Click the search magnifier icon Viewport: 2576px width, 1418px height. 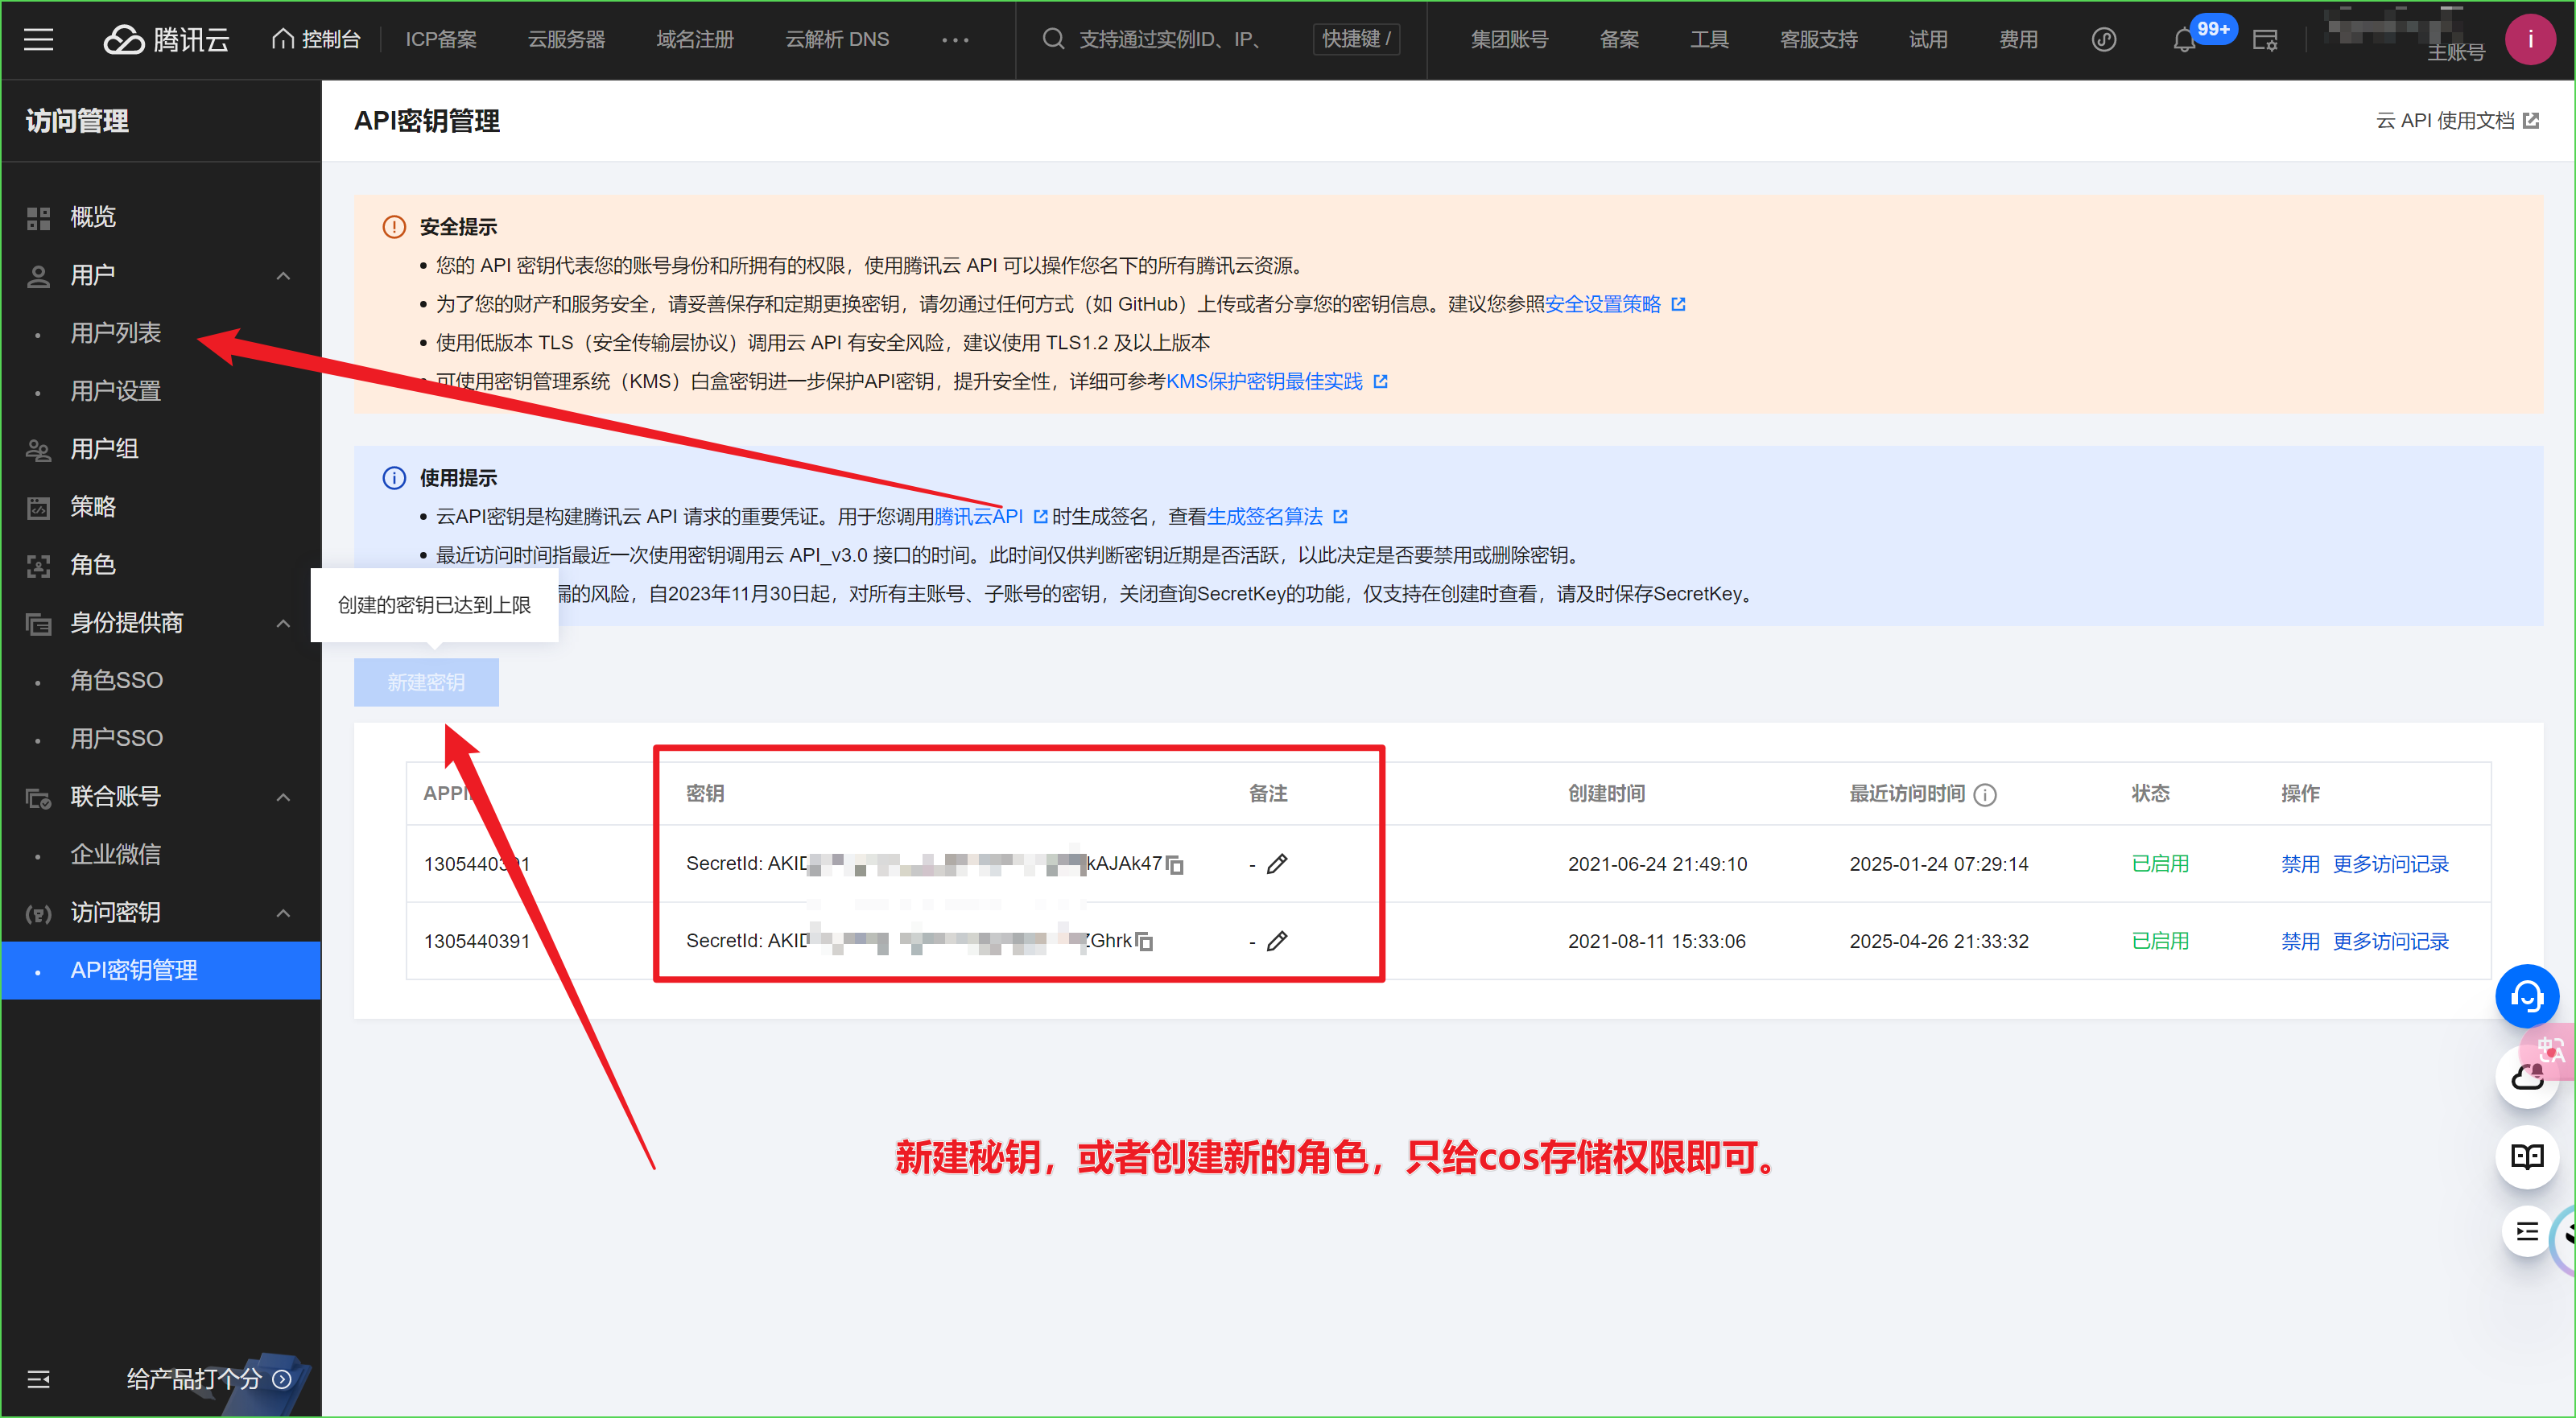(1052, 39)
